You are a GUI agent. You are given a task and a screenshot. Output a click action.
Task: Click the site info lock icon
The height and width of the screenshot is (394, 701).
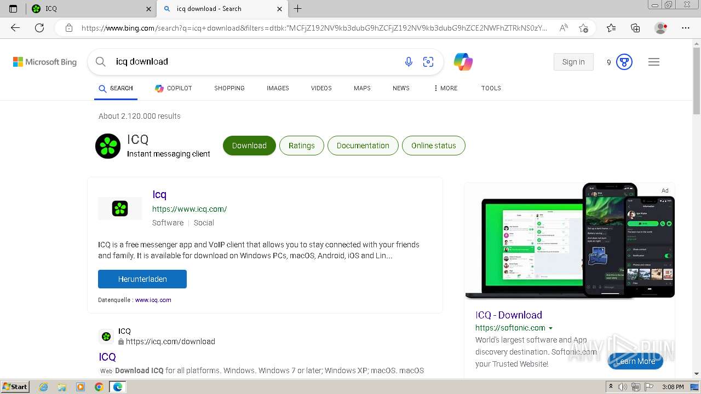[69, 28]
